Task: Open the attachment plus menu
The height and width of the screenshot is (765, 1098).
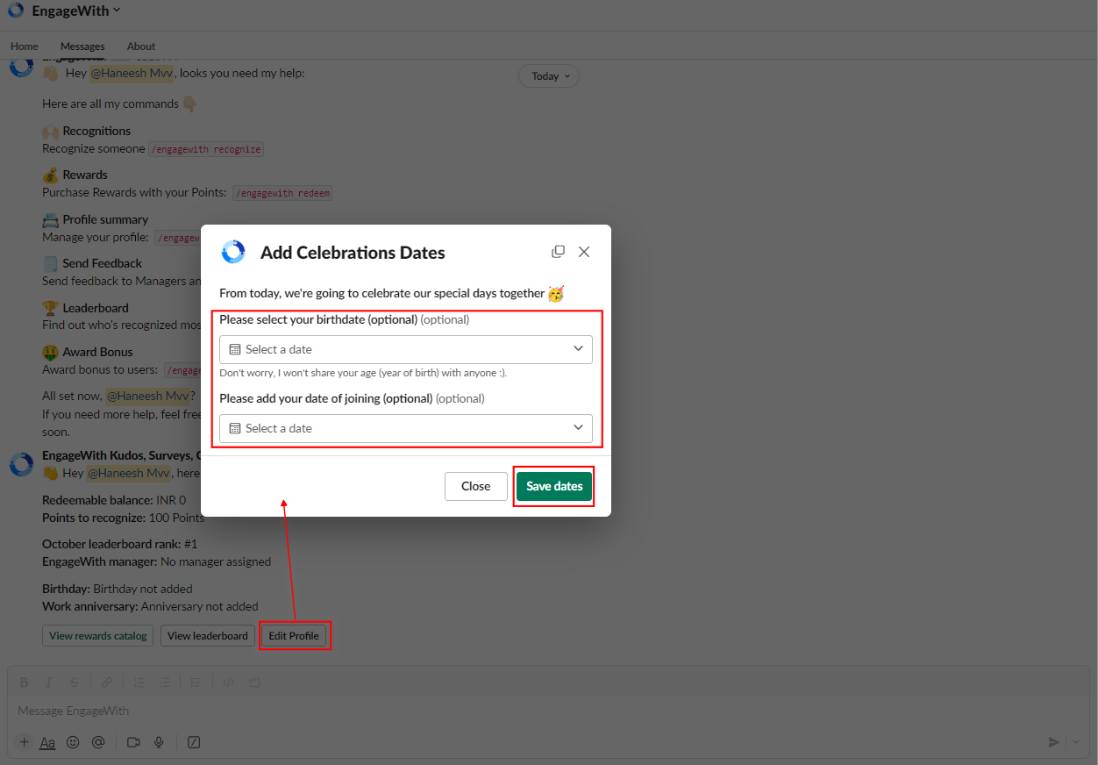Action: coord(24,742)
